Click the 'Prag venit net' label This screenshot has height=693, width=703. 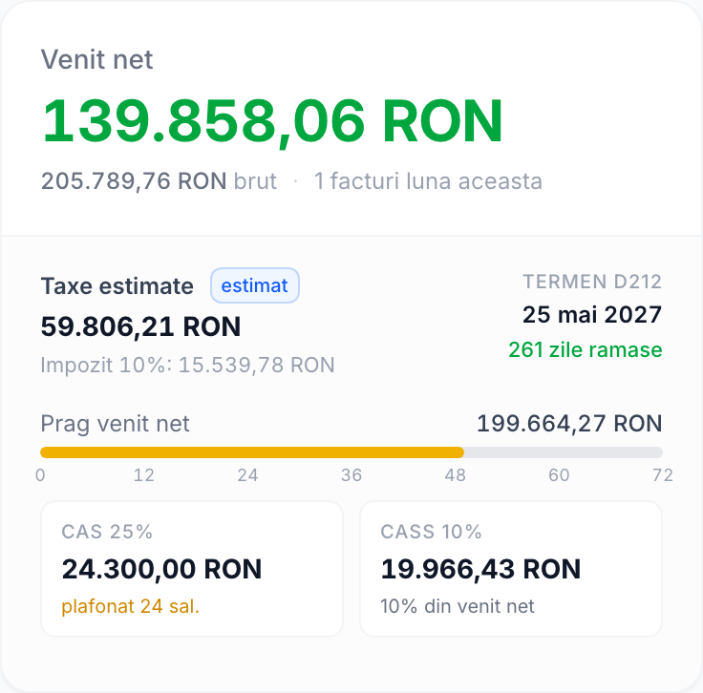click(x=115, y=423)
